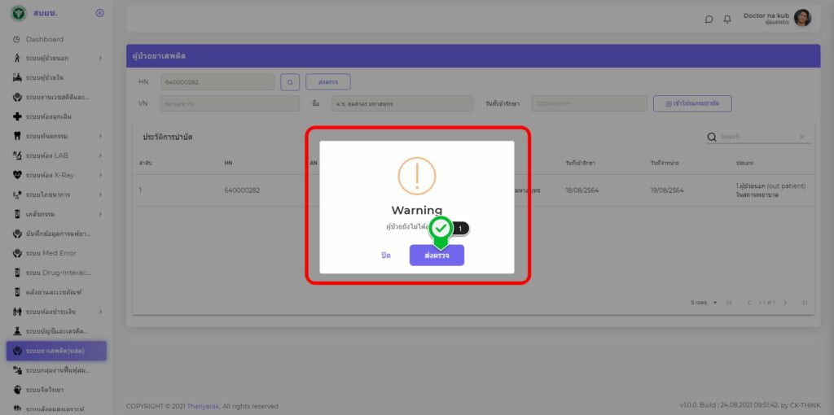Click ปิด to close the Warning dialog
The height and width of the screenshot is (415, 834).
[386, 256]
